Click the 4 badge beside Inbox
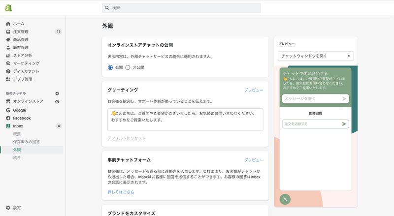This screenshot has height=216, width=394. click(x=59, y=126)
